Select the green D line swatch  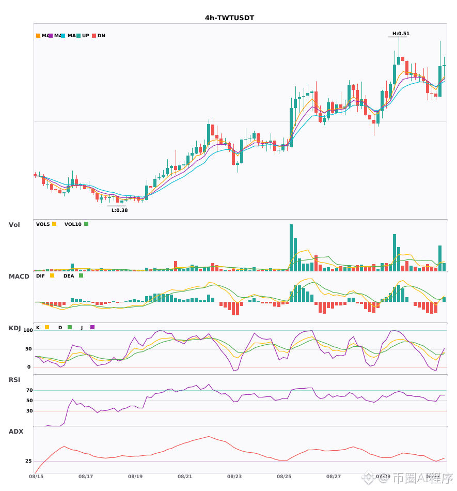click(70, 327)
